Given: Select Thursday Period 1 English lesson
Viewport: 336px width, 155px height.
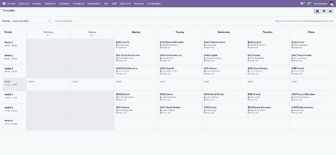Looking at the screenshot, I should pyautogui.click(x=268, y=45).
